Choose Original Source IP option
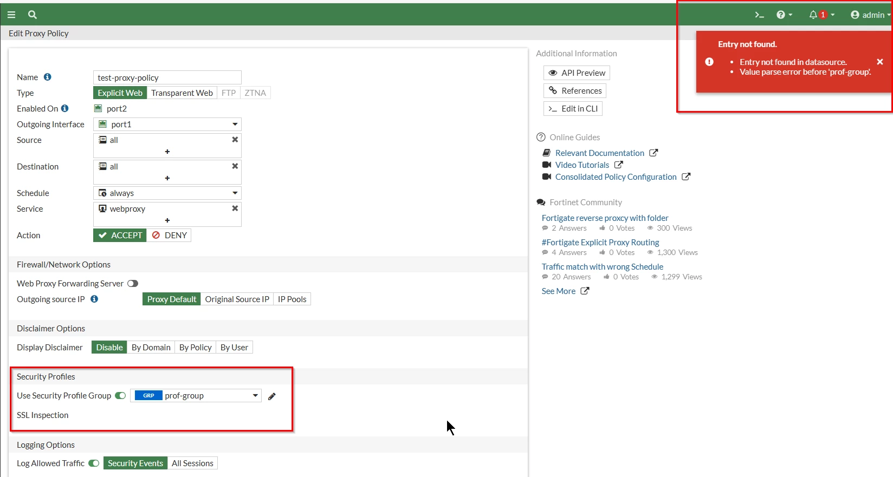This screenshot has width=893, height=477. point(237,299)
